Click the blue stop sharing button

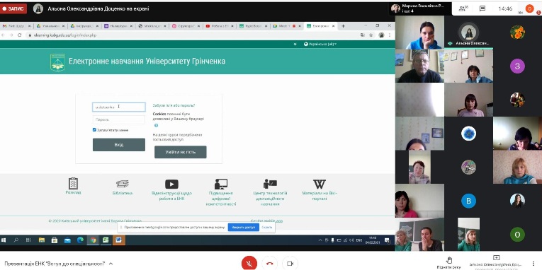(x=243, y=228)
